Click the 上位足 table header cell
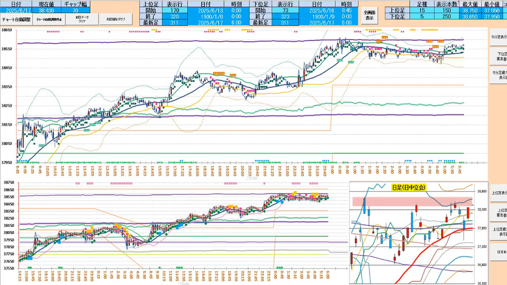This screenshot has width=507, height=285. pyautogui.click(x=151, y=4)
